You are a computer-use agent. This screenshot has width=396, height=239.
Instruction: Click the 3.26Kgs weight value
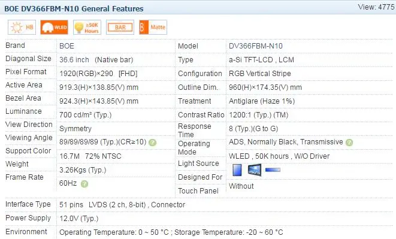pyautogui.click(x=83, y=170)
